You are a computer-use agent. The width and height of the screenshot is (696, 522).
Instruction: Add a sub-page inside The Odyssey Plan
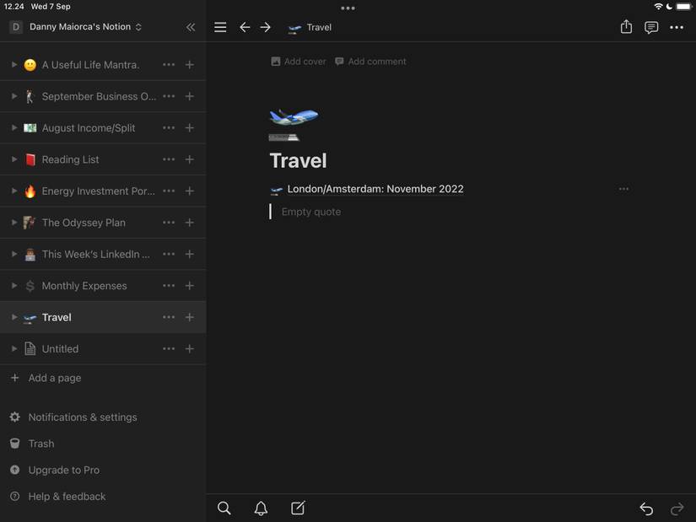[189, 222]
